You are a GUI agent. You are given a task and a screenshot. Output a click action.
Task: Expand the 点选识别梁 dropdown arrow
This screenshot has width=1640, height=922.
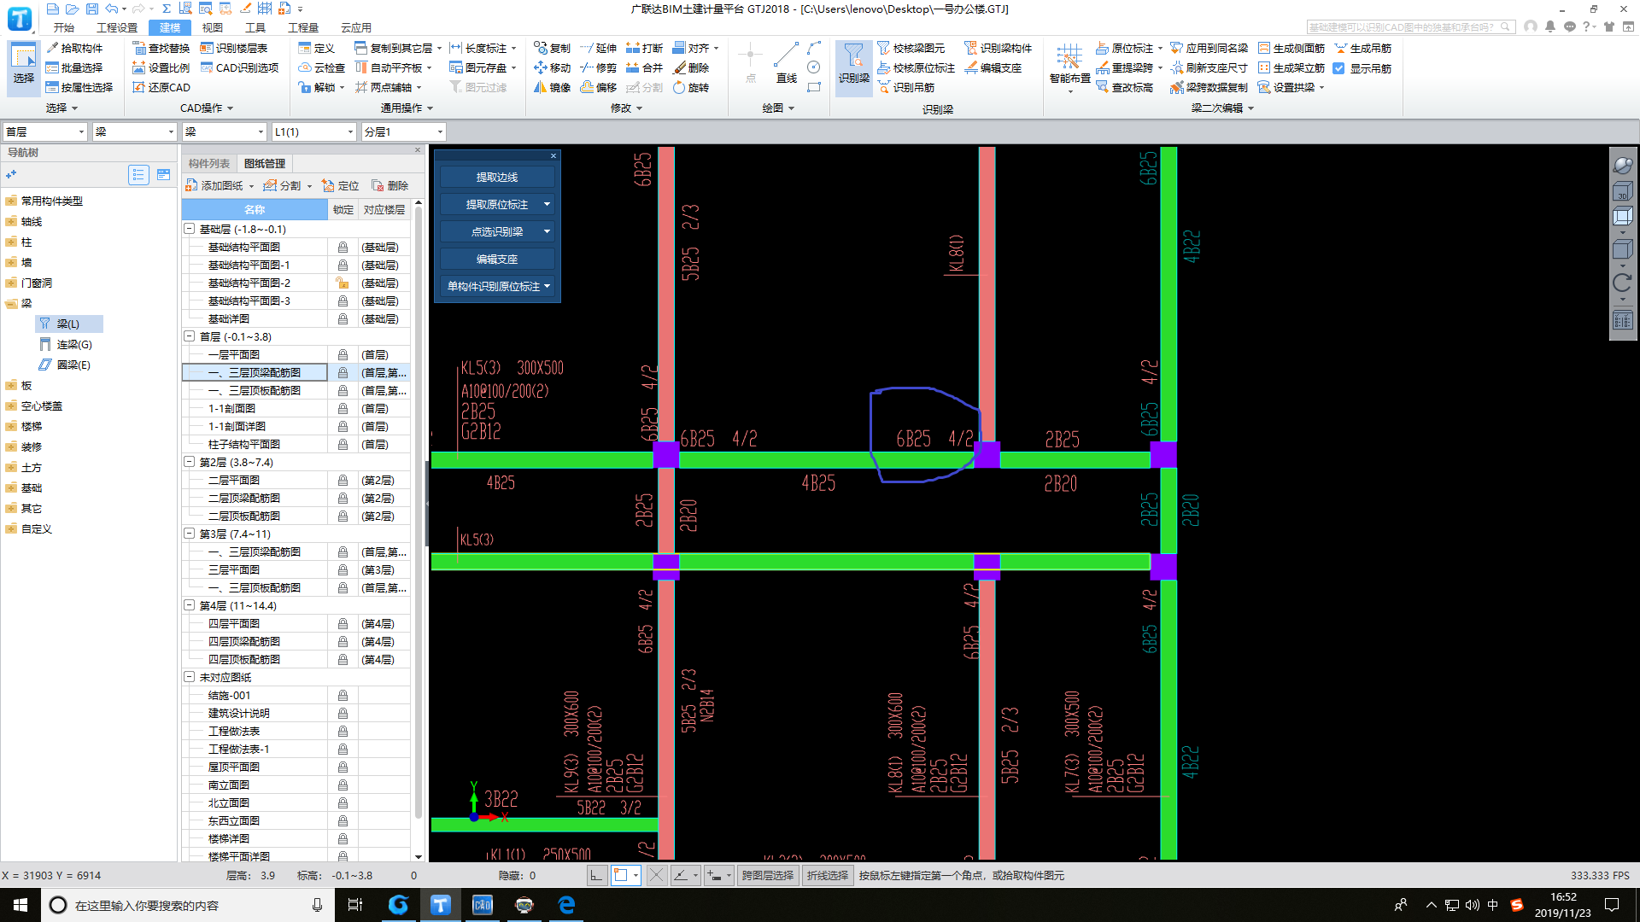(547, 231)
